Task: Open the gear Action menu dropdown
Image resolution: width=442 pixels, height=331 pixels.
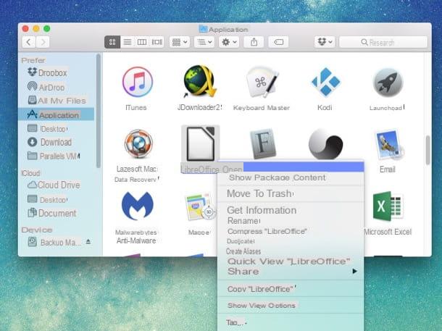Action: tap(229, 42)
